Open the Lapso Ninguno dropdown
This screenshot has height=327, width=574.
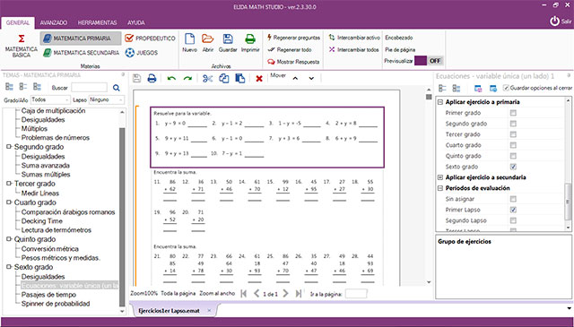107,99
